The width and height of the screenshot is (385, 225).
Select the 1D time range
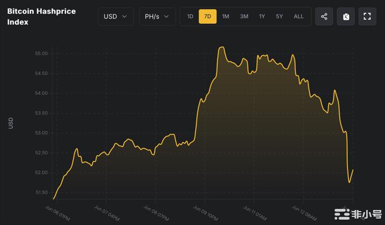click(190, 17)
